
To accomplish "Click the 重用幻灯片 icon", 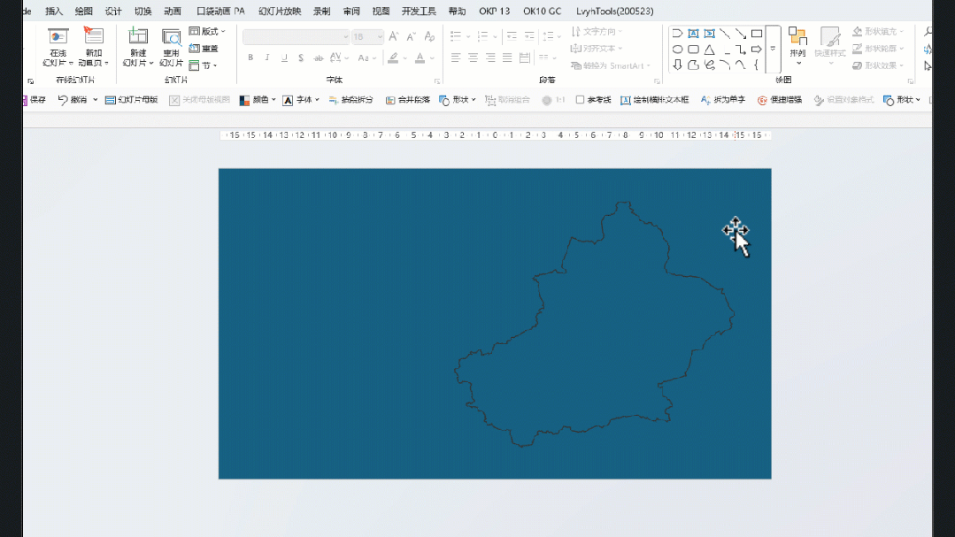I will point(171,37).
